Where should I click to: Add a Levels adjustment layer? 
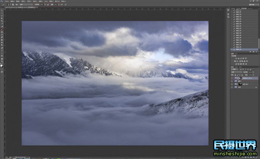click(x=239, y=59)
